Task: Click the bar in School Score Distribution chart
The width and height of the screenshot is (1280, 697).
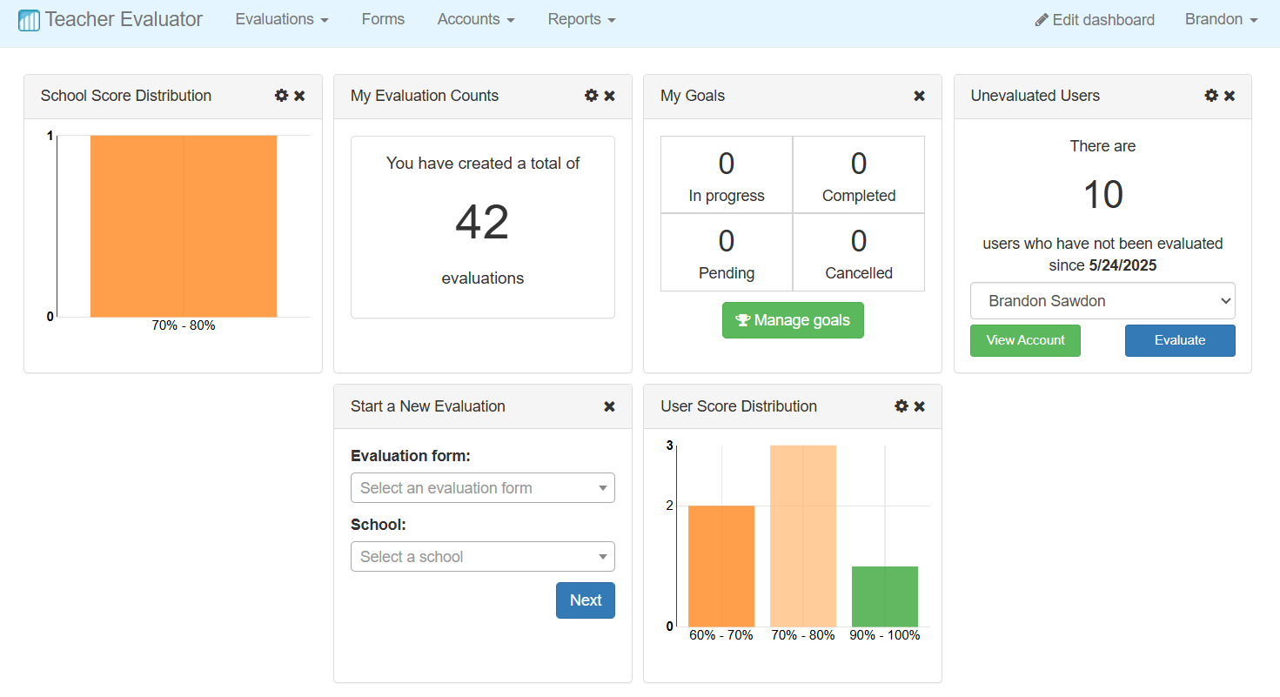Action: coord(184,226)
